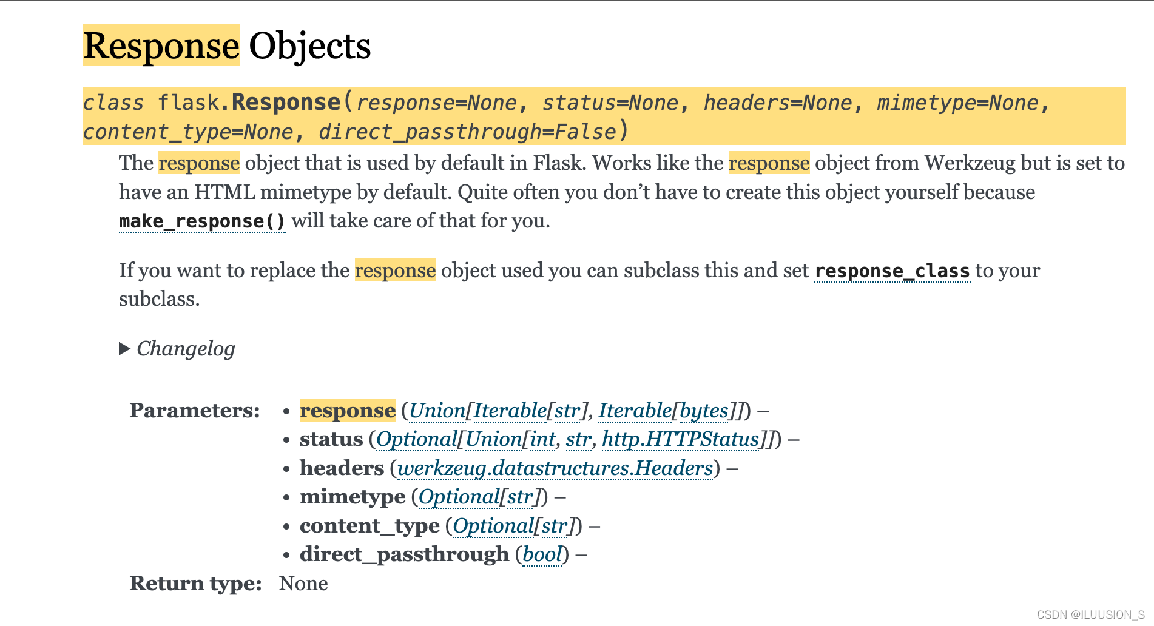Click the headers parameter name
The width and height of the screenshot is (1154, 626).
point(342,468)
